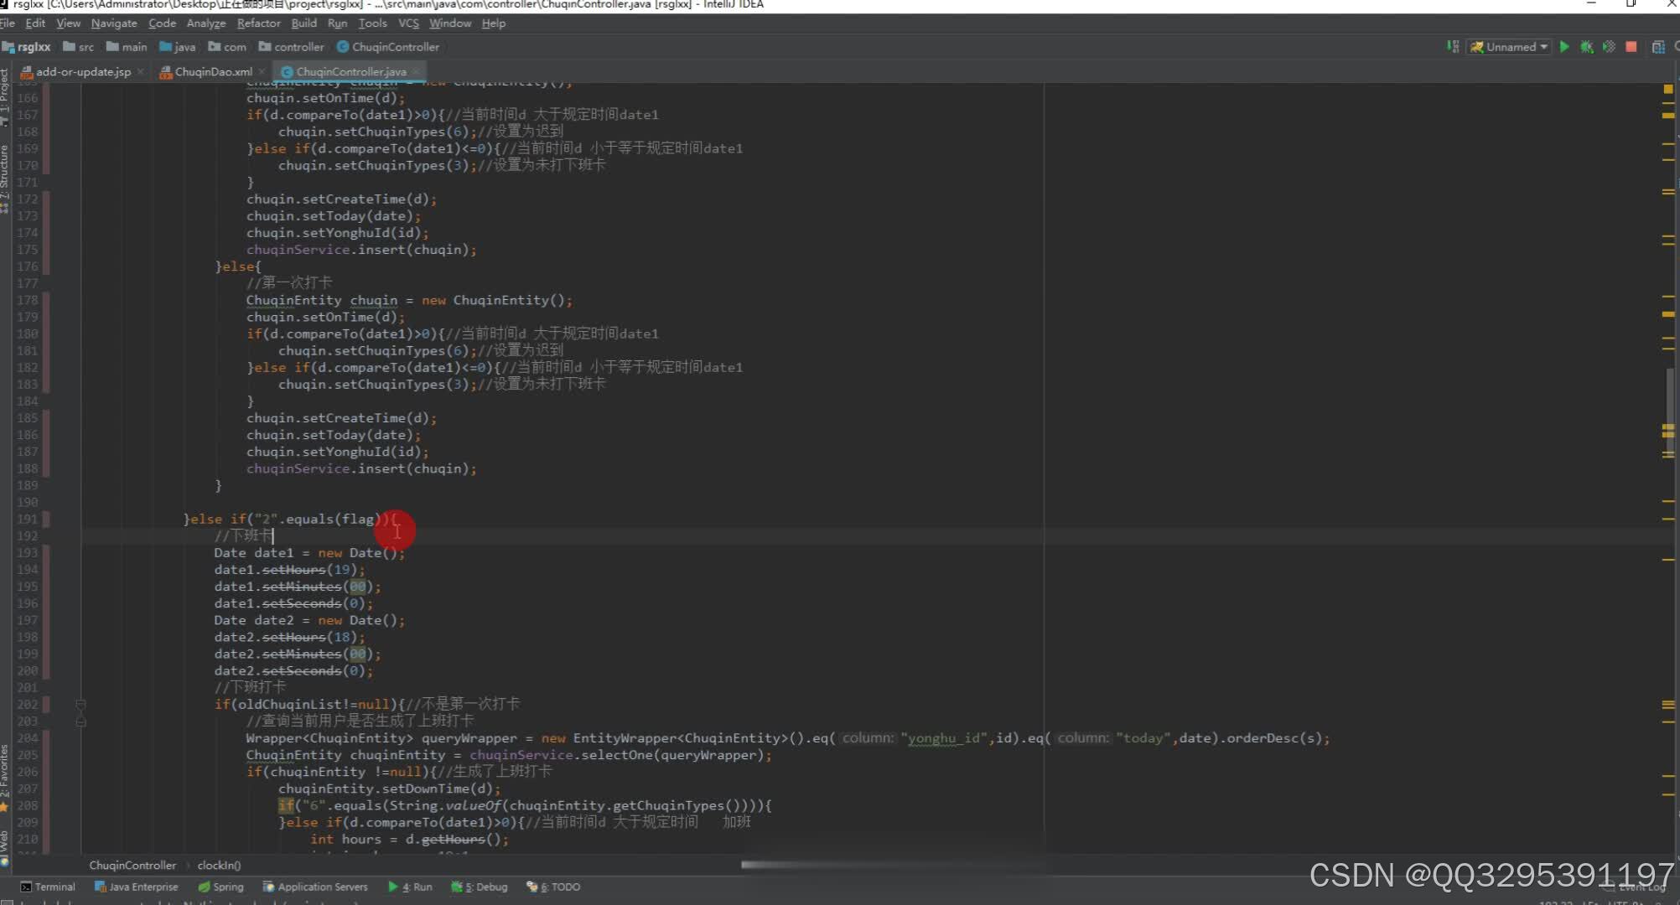The width and height of the screenshot is (1680, 905).
Task: Close the add-or-update.jsp tab
Action: [x=140, y=71]
